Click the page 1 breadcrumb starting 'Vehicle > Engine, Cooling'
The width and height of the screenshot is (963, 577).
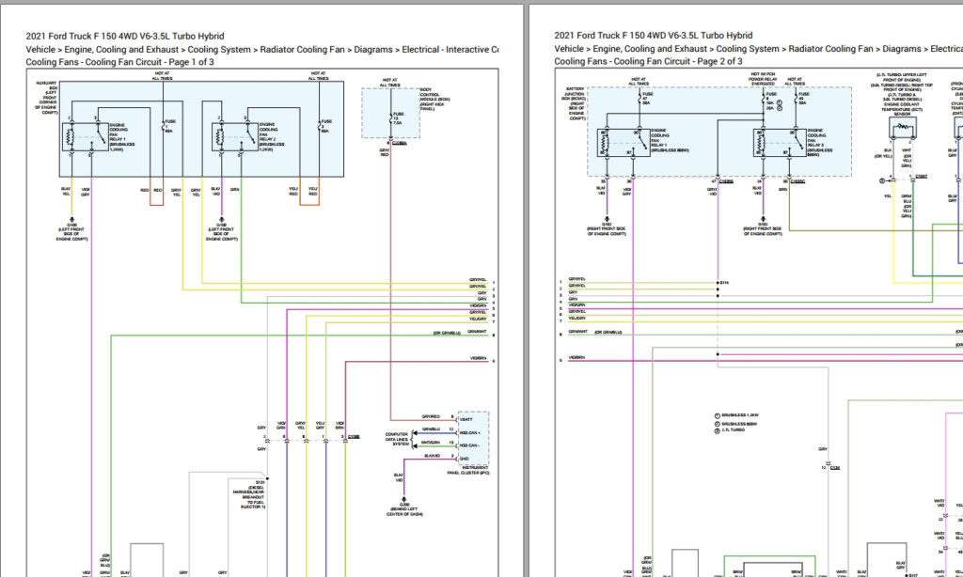coord(262,49)
